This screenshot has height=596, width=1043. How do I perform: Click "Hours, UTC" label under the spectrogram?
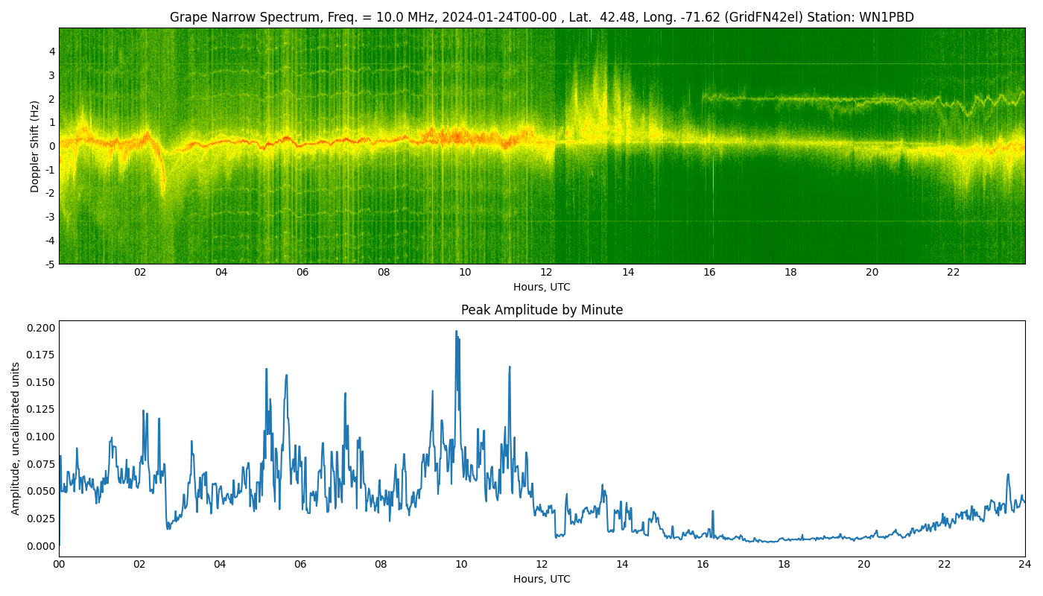coord(542,287)
